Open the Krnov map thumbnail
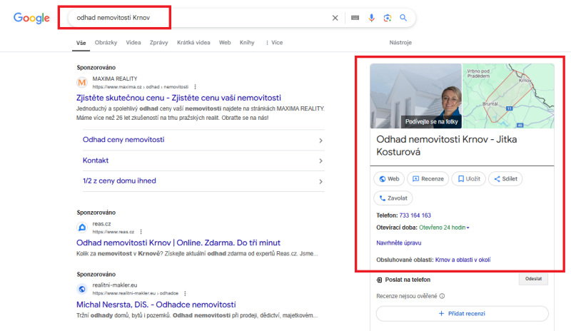This screenshot has width=571, height=331. [508, 96]
